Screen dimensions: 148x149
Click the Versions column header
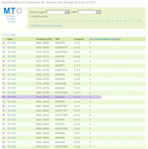pos(79,39)
